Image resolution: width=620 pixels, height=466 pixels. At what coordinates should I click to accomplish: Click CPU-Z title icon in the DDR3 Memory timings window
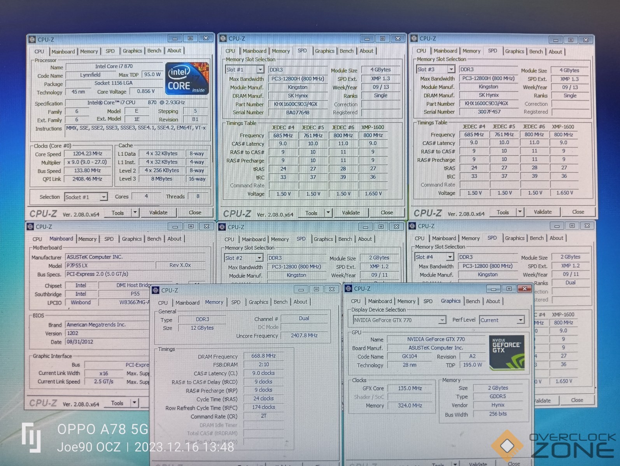(156, 290)
